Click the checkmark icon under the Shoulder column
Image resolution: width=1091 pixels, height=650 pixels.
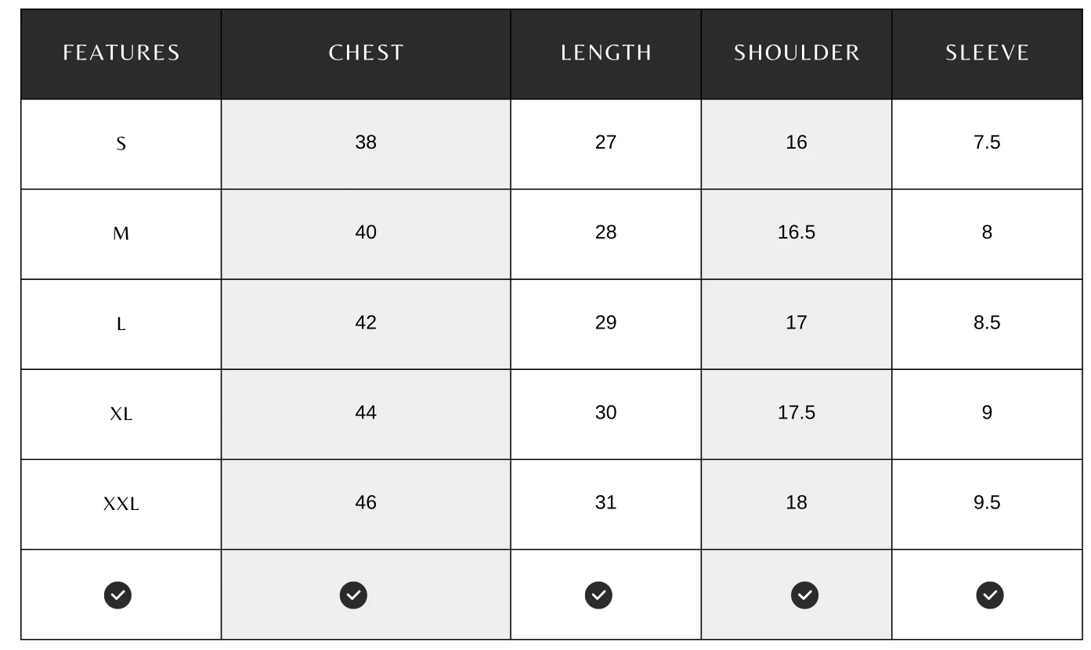click(x=804, y=595)
